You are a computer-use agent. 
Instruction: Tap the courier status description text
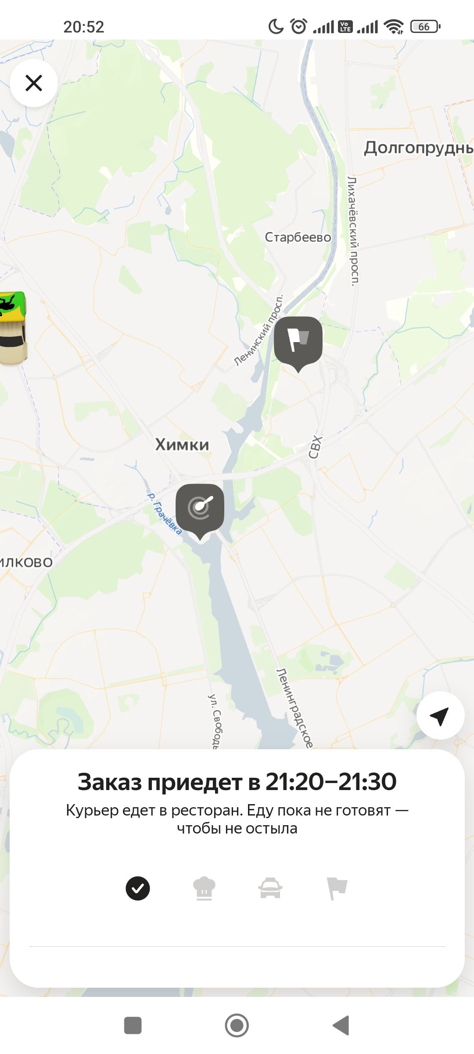(x=237, y=819)
